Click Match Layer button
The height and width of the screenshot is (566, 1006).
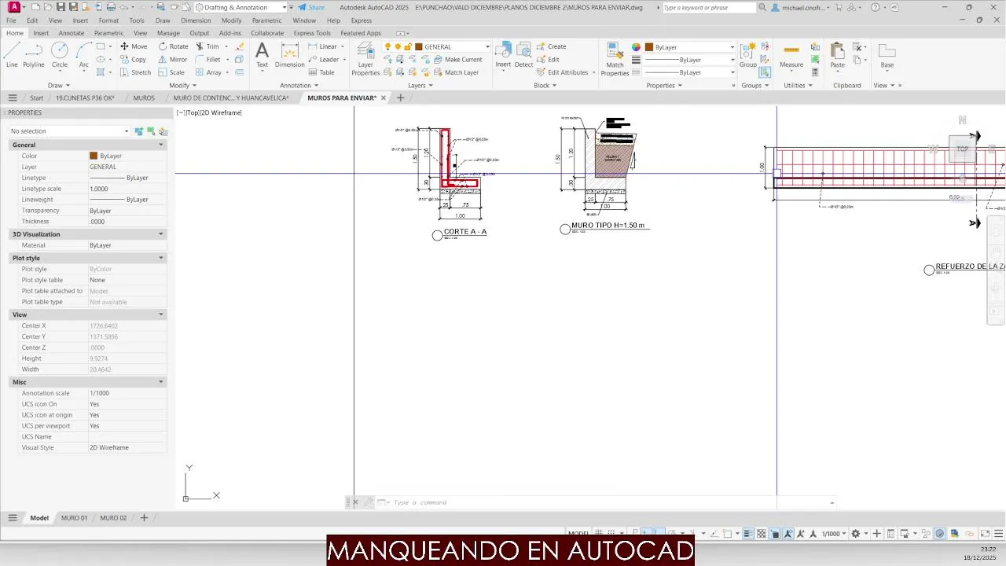point(456,72)
